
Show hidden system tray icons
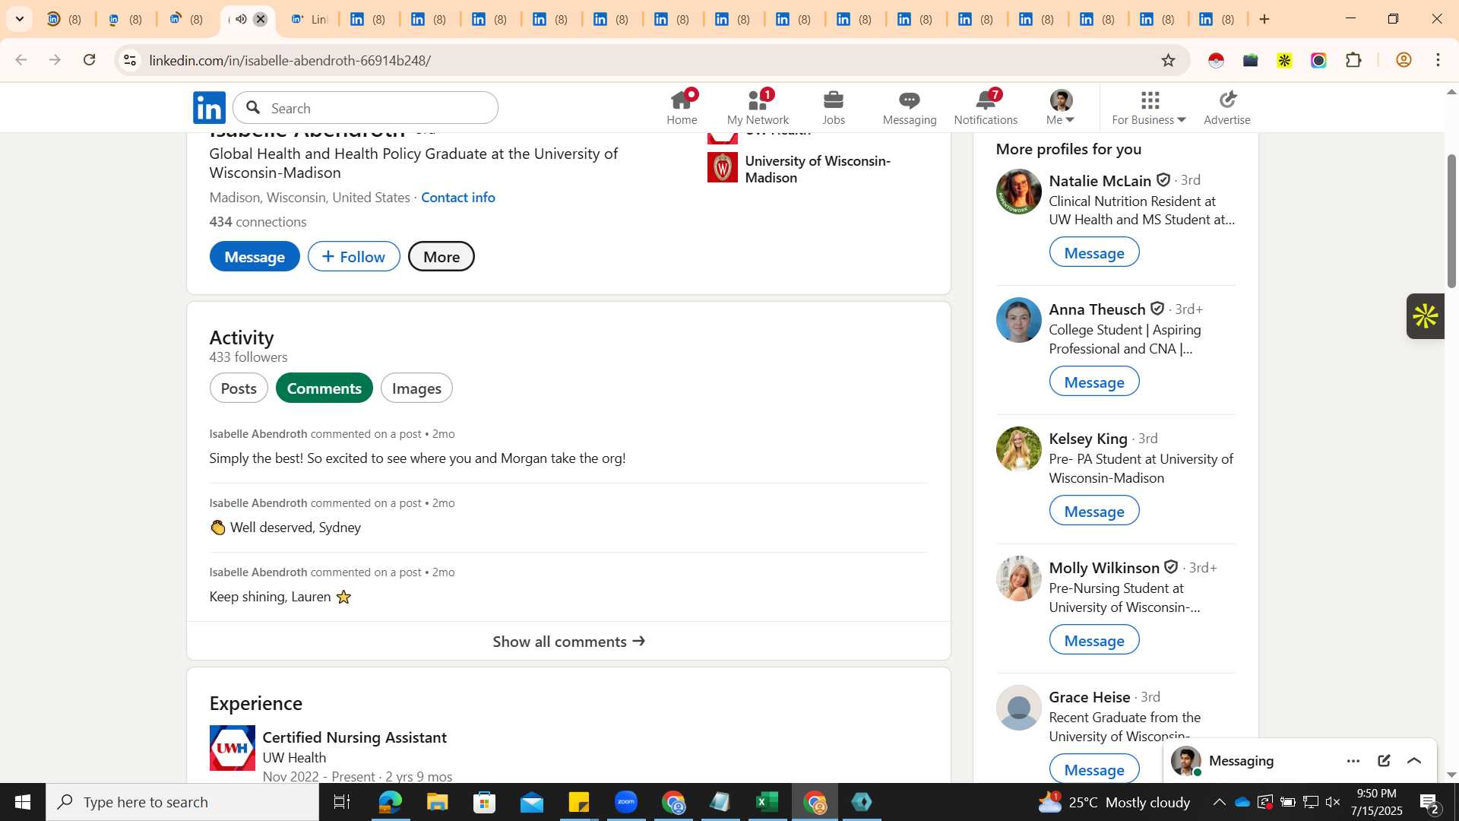coord(1219,802)
